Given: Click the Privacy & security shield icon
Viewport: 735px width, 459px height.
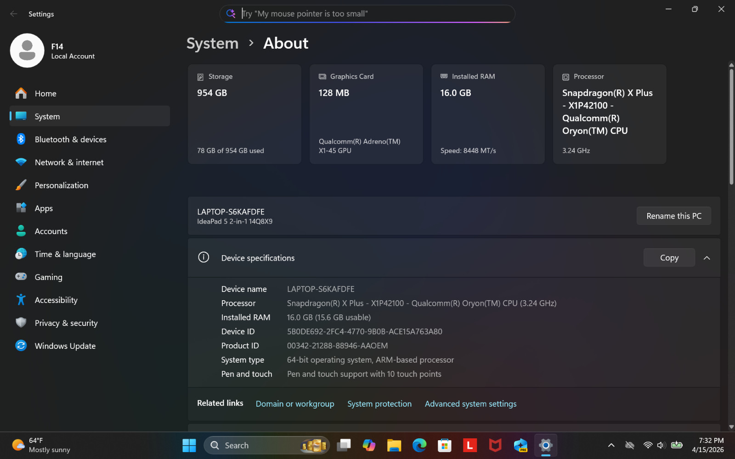Looking at the screenshot, I should click(21, 323).
